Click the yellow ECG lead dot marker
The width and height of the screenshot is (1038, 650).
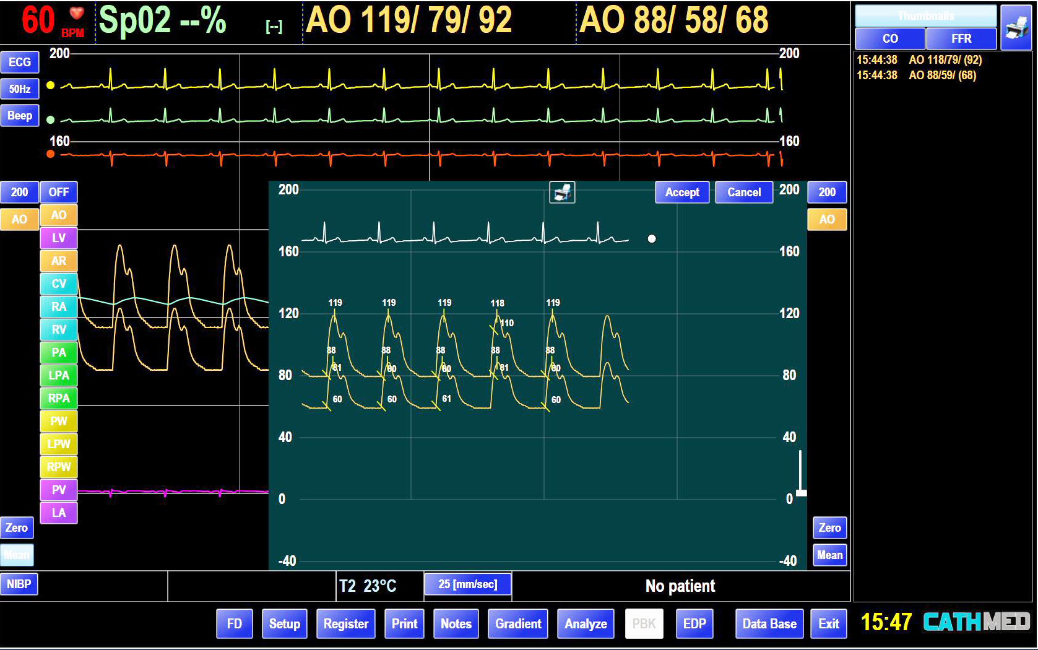[x=51, y=85]
